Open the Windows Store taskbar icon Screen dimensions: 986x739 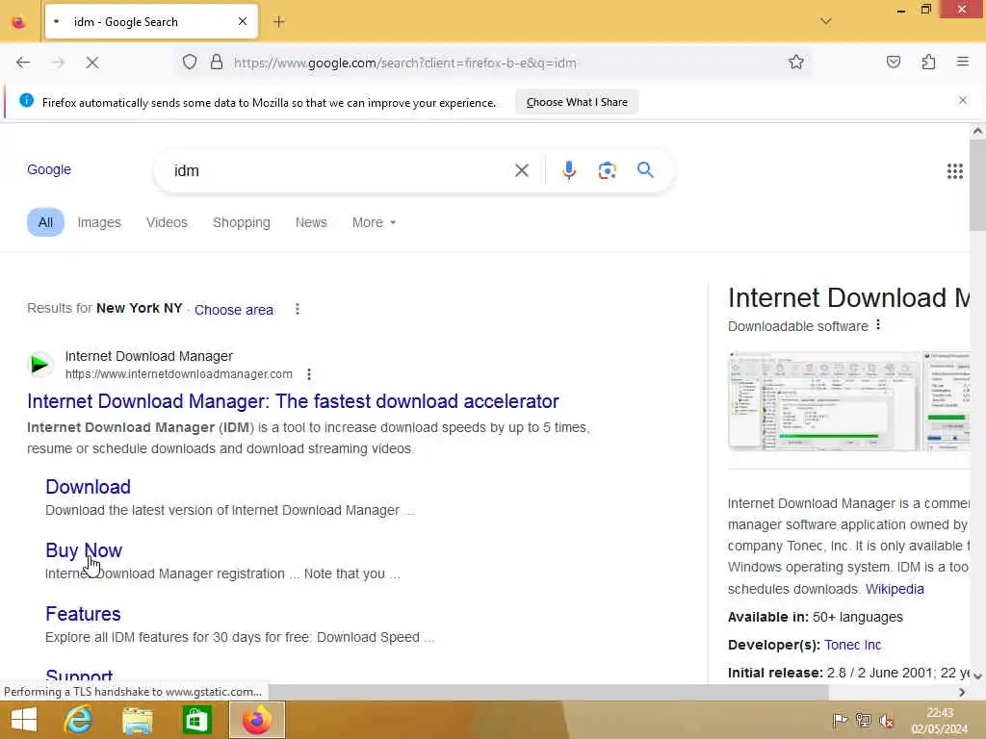[x=196, y=720]
